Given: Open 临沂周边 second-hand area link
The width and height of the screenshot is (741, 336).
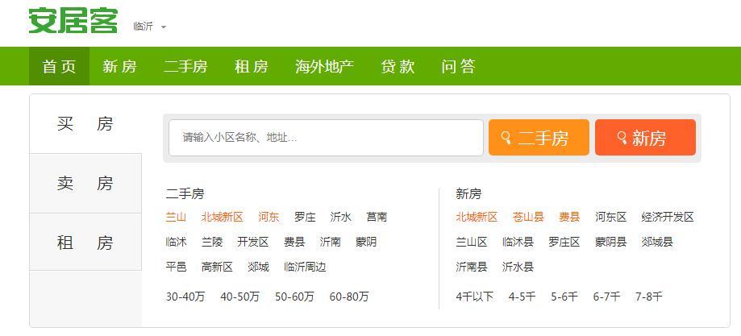Looking at the screenshot, I should pyautogui.click(x=305, y=268).
